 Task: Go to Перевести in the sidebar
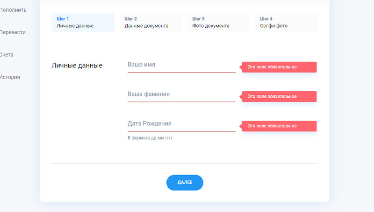(x=13, y=32)
